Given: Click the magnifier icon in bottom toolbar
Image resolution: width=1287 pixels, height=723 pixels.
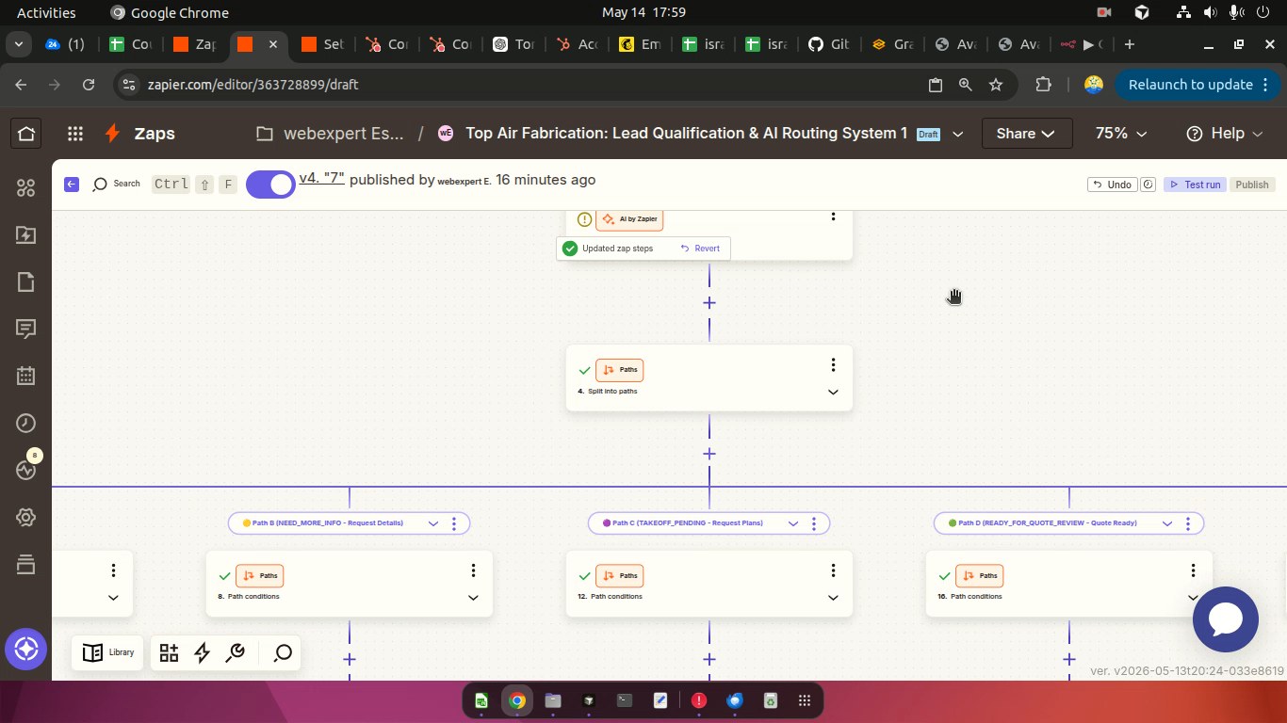Looking at the screenshot, I should pyautogui.click(x=283, y=652).
